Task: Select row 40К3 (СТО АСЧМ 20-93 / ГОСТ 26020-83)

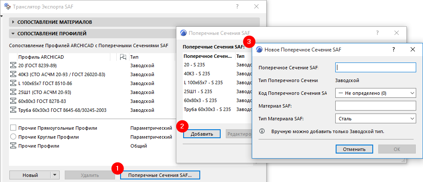Action: tap(92, 74)
